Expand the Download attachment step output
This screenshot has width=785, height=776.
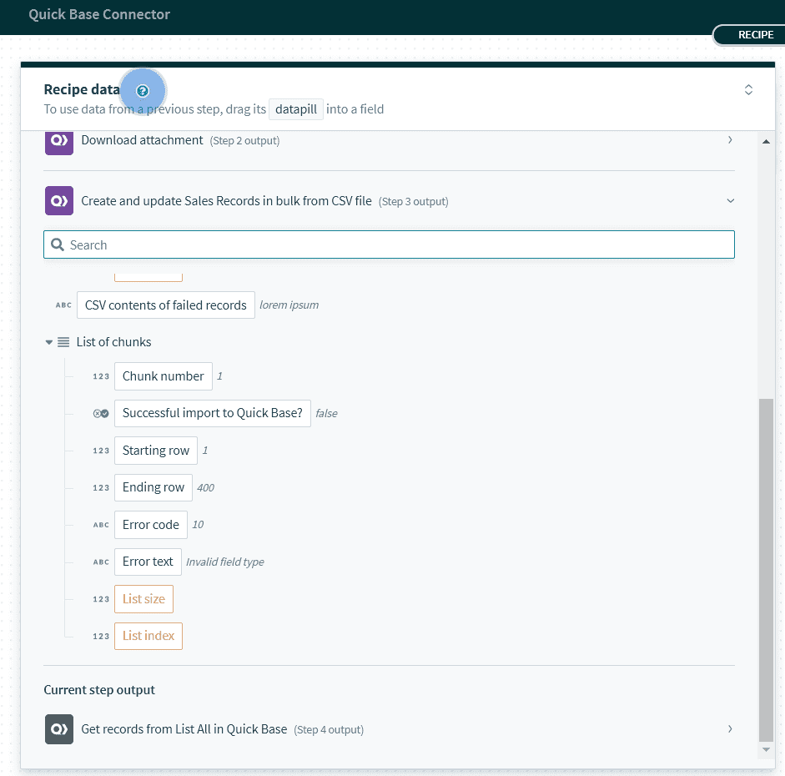coord(730,140)
